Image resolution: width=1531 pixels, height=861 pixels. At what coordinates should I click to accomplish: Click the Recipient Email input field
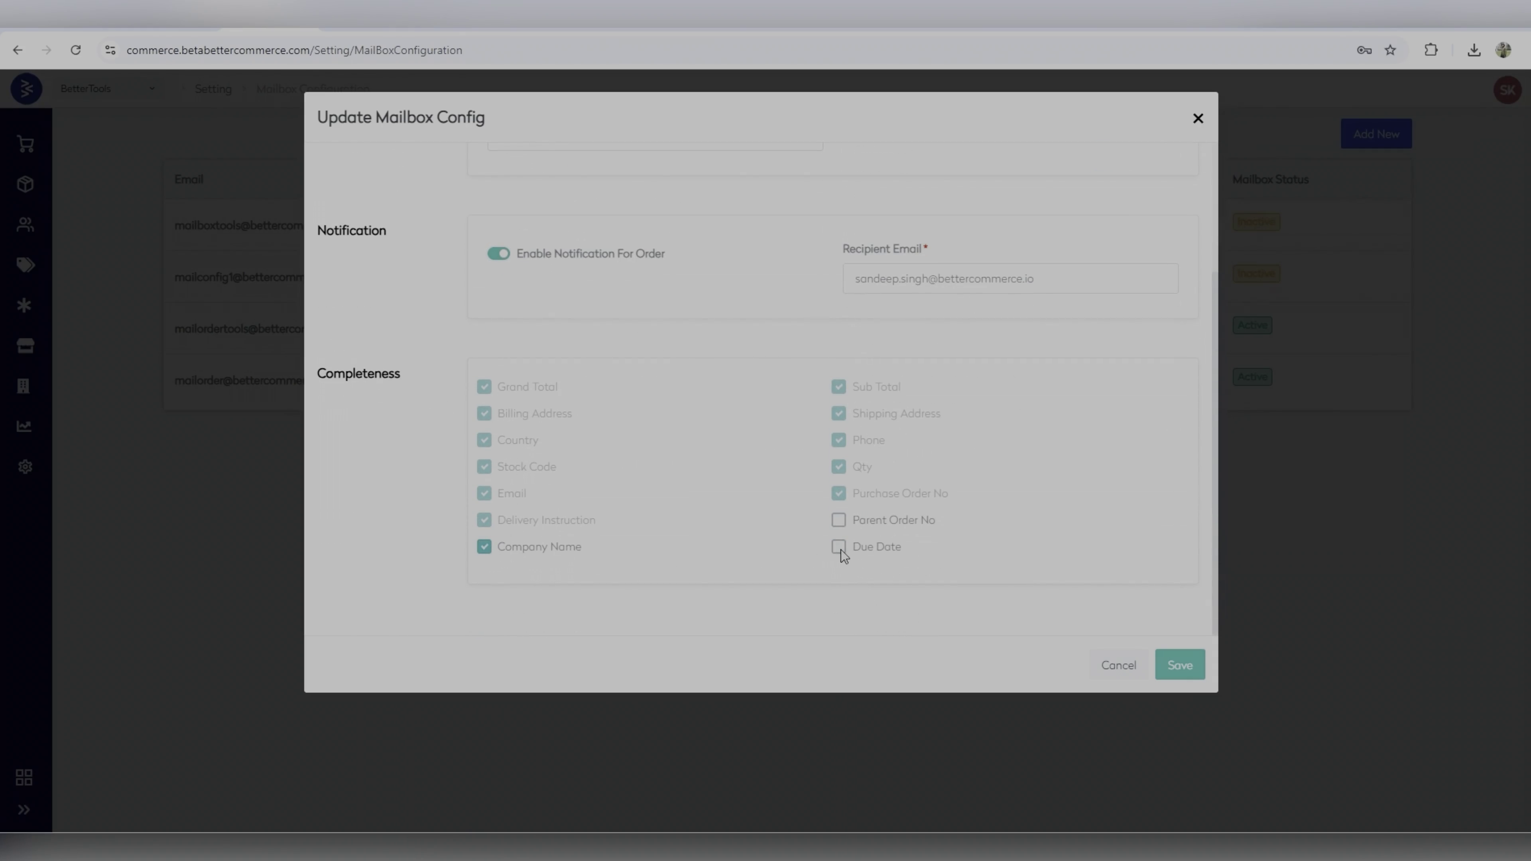(1010, 279)
